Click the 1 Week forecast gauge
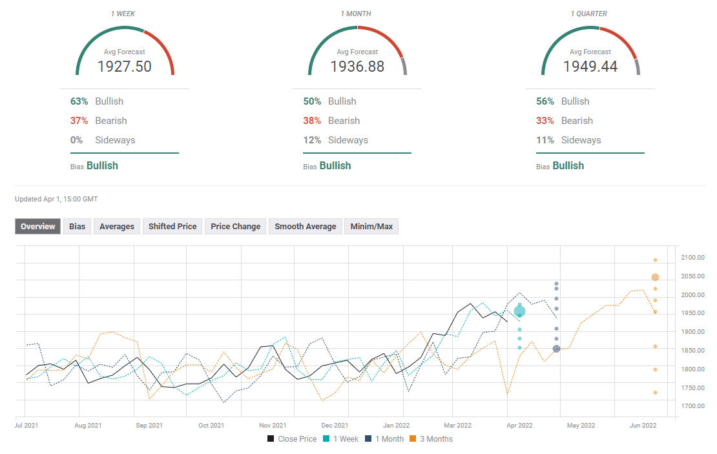This screenshot has width=717, height=454. tap(125, 52)
